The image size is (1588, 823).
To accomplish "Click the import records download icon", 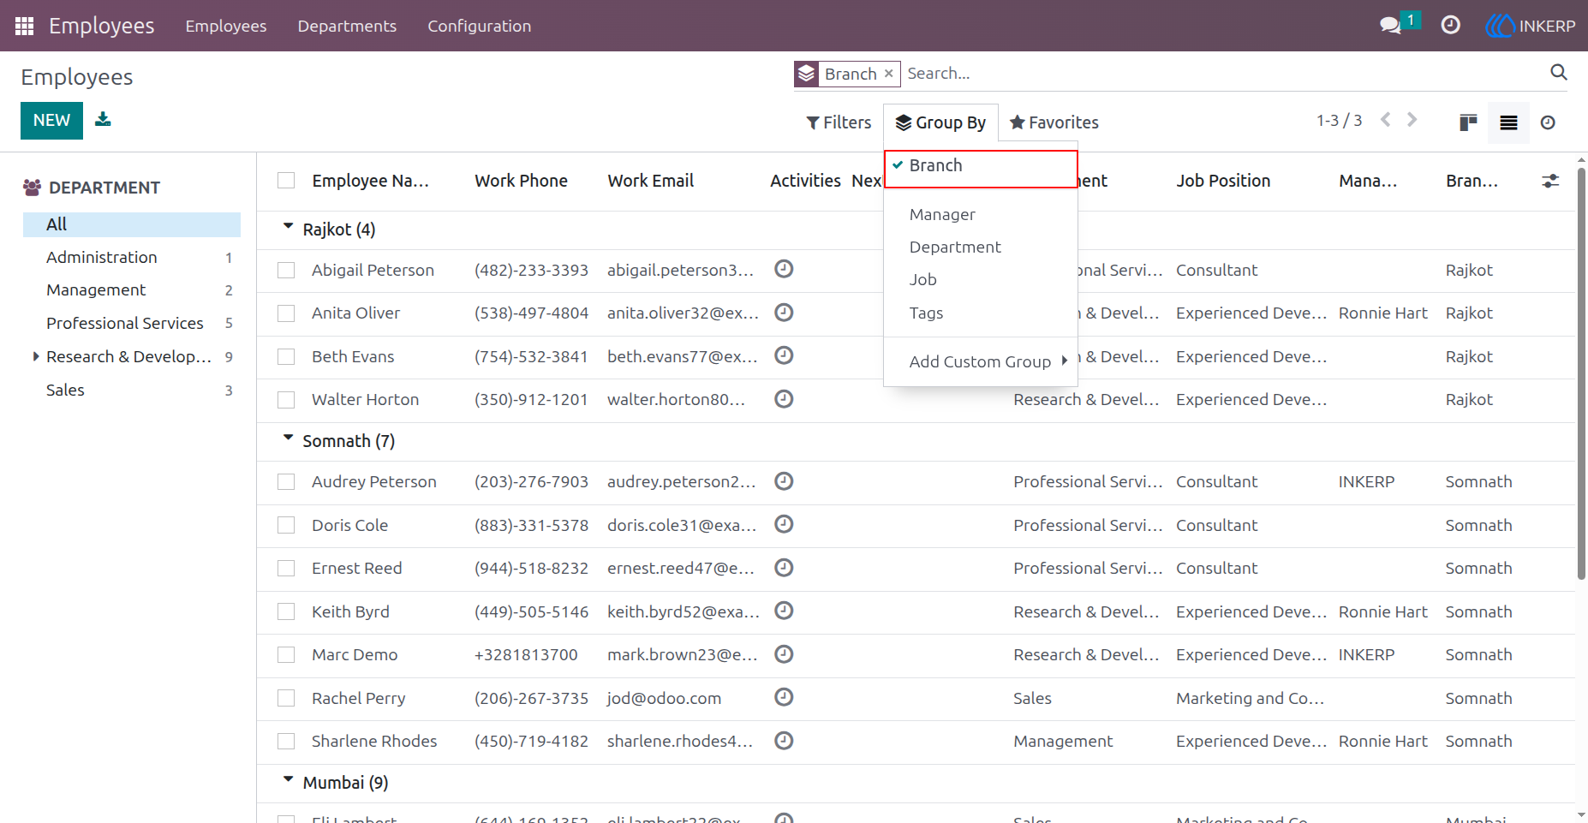I will click(x=103, y=119).
